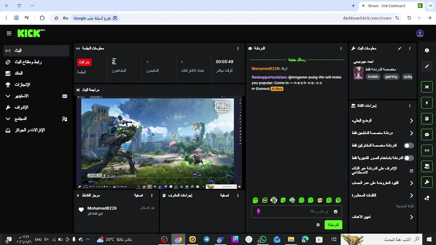Open chat settings gear icon
Viewport: 436px width, 245px height.
coord(318,225)
